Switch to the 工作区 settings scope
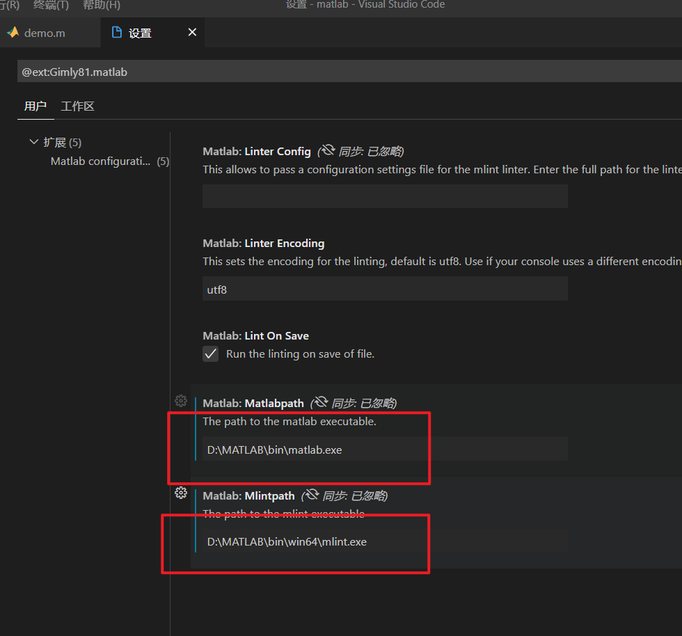682x636 pixels. [x=77, y=106]
